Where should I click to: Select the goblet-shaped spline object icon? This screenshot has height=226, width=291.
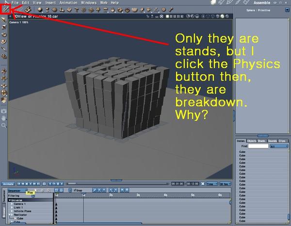point(48,10)
